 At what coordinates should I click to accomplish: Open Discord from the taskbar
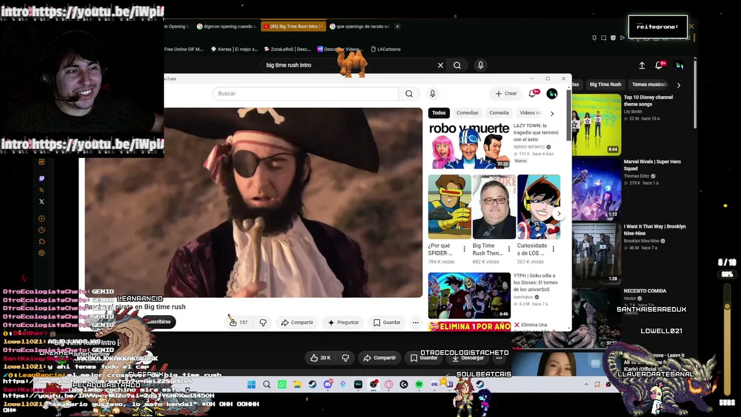[x=328, y=385]
